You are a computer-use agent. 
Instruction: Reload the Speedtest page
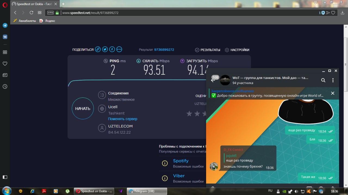tap(31, 12)
